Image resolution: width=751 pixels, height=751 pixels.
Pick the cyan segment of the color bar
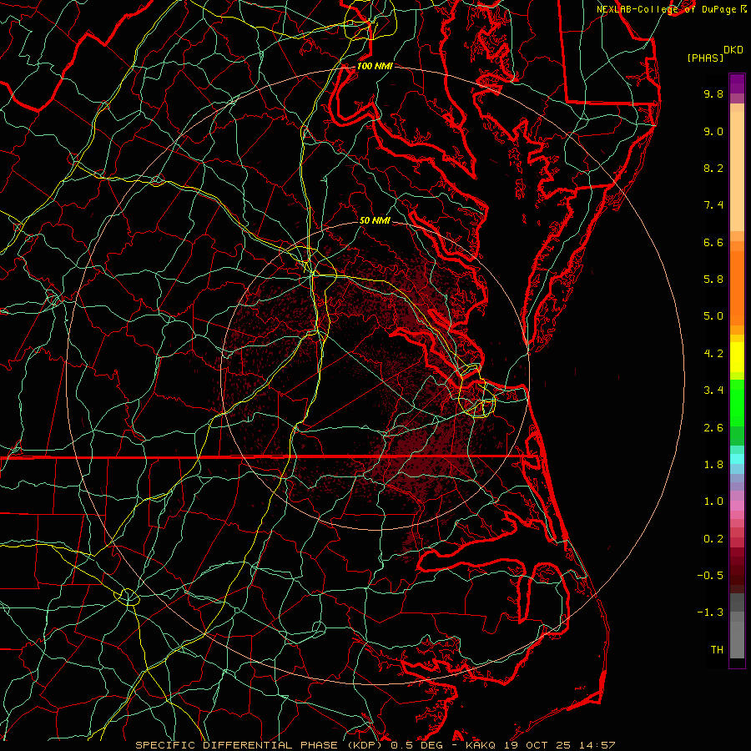pyautogui.click(x=737, y=459)
